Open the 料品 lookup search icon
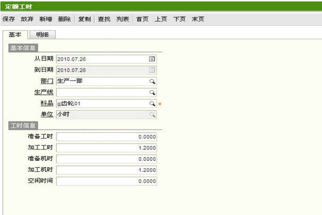The image size is (322, 215). (x=152, y=104)
